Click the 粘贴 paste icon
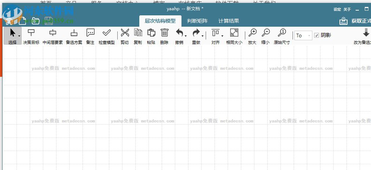Image resolution: width=371 pixels, height=170 pixels. (x=151, y=33)
